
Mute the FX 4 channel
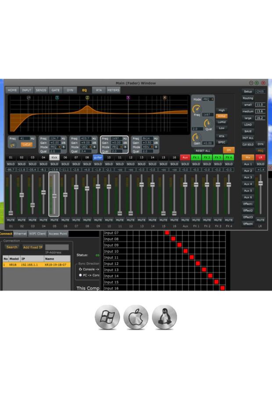229,220
